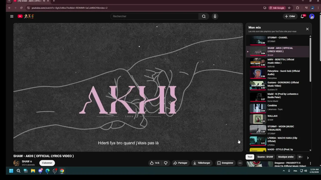Click the Télécharger download button
Image resolution: width=321 pixels, height=180 pixels.
click(x=201, y=163)
